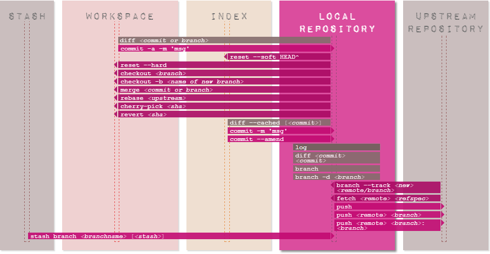Click the 'merge <commit or branch>' command
The width and height of the screenshot is (490, 254).
tap(224, 90)
